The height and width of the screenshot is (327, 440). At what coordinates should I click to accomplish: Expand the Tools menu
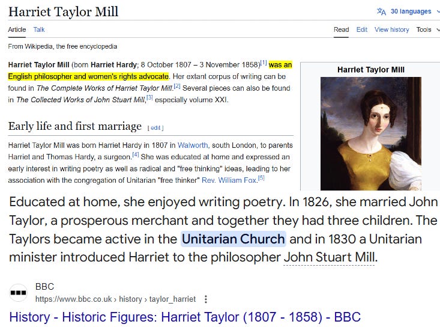(427, 29)
